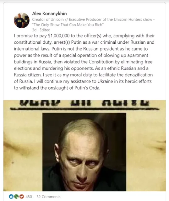View the 450 reactions count

[x=29, y=197]
